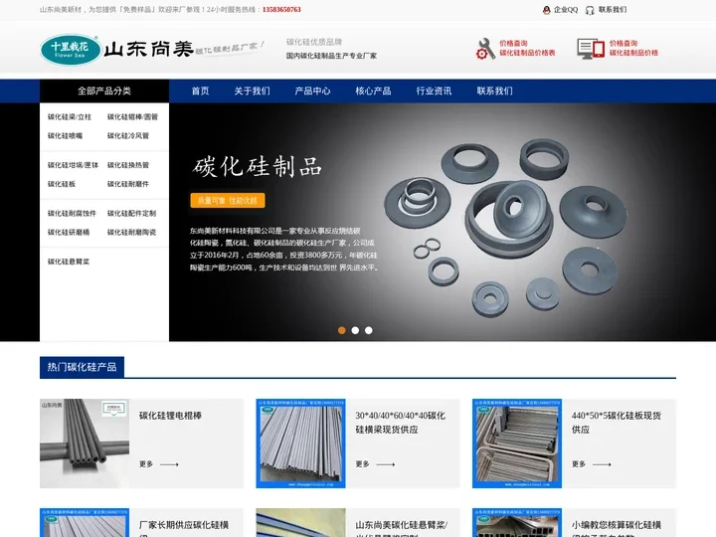Click 更多 arrow under 碳化硅横梁现货供应
The image size is (716, 537).
point(375,464)
